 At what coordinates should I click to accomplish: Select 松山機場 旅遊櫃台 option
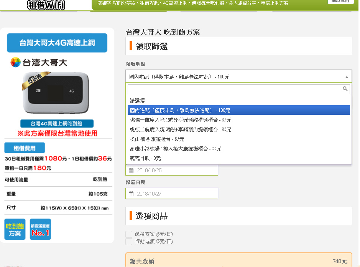239,139
